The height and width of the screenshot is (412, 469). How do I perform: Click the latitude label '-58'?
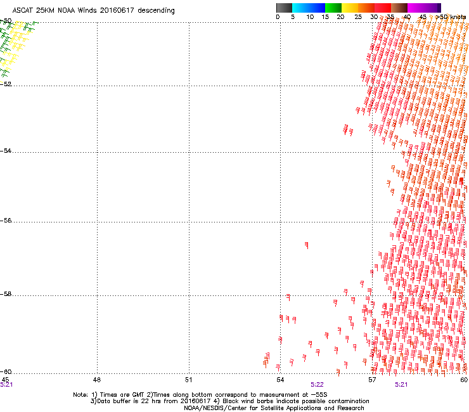(6, 294)
